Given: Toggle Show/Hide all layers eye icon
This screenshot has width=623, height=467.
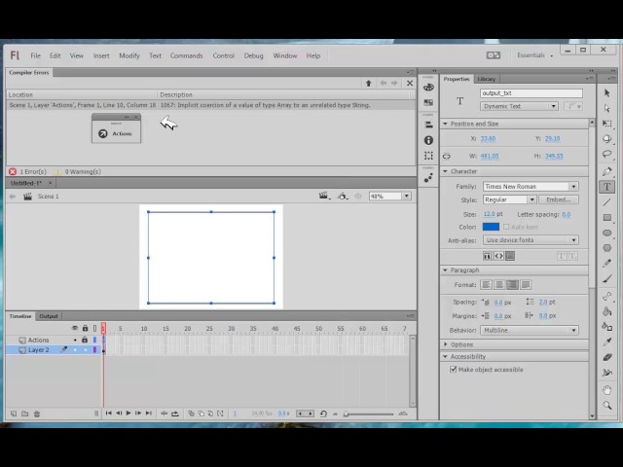Looking at the screenshot, I should [75, 328].
